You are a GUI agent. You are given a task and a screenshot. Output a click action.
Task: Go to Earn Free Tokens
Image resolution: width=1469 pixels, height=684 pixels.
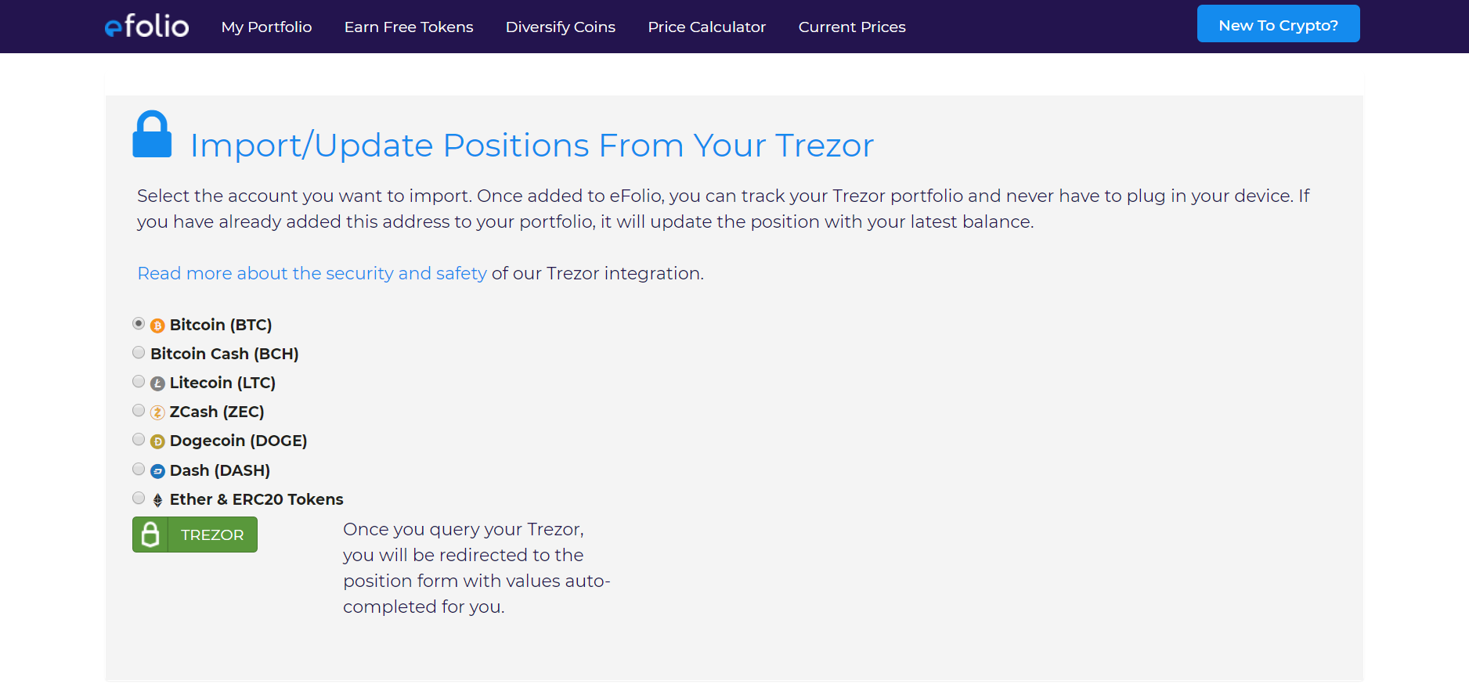(x=409, y=27)
